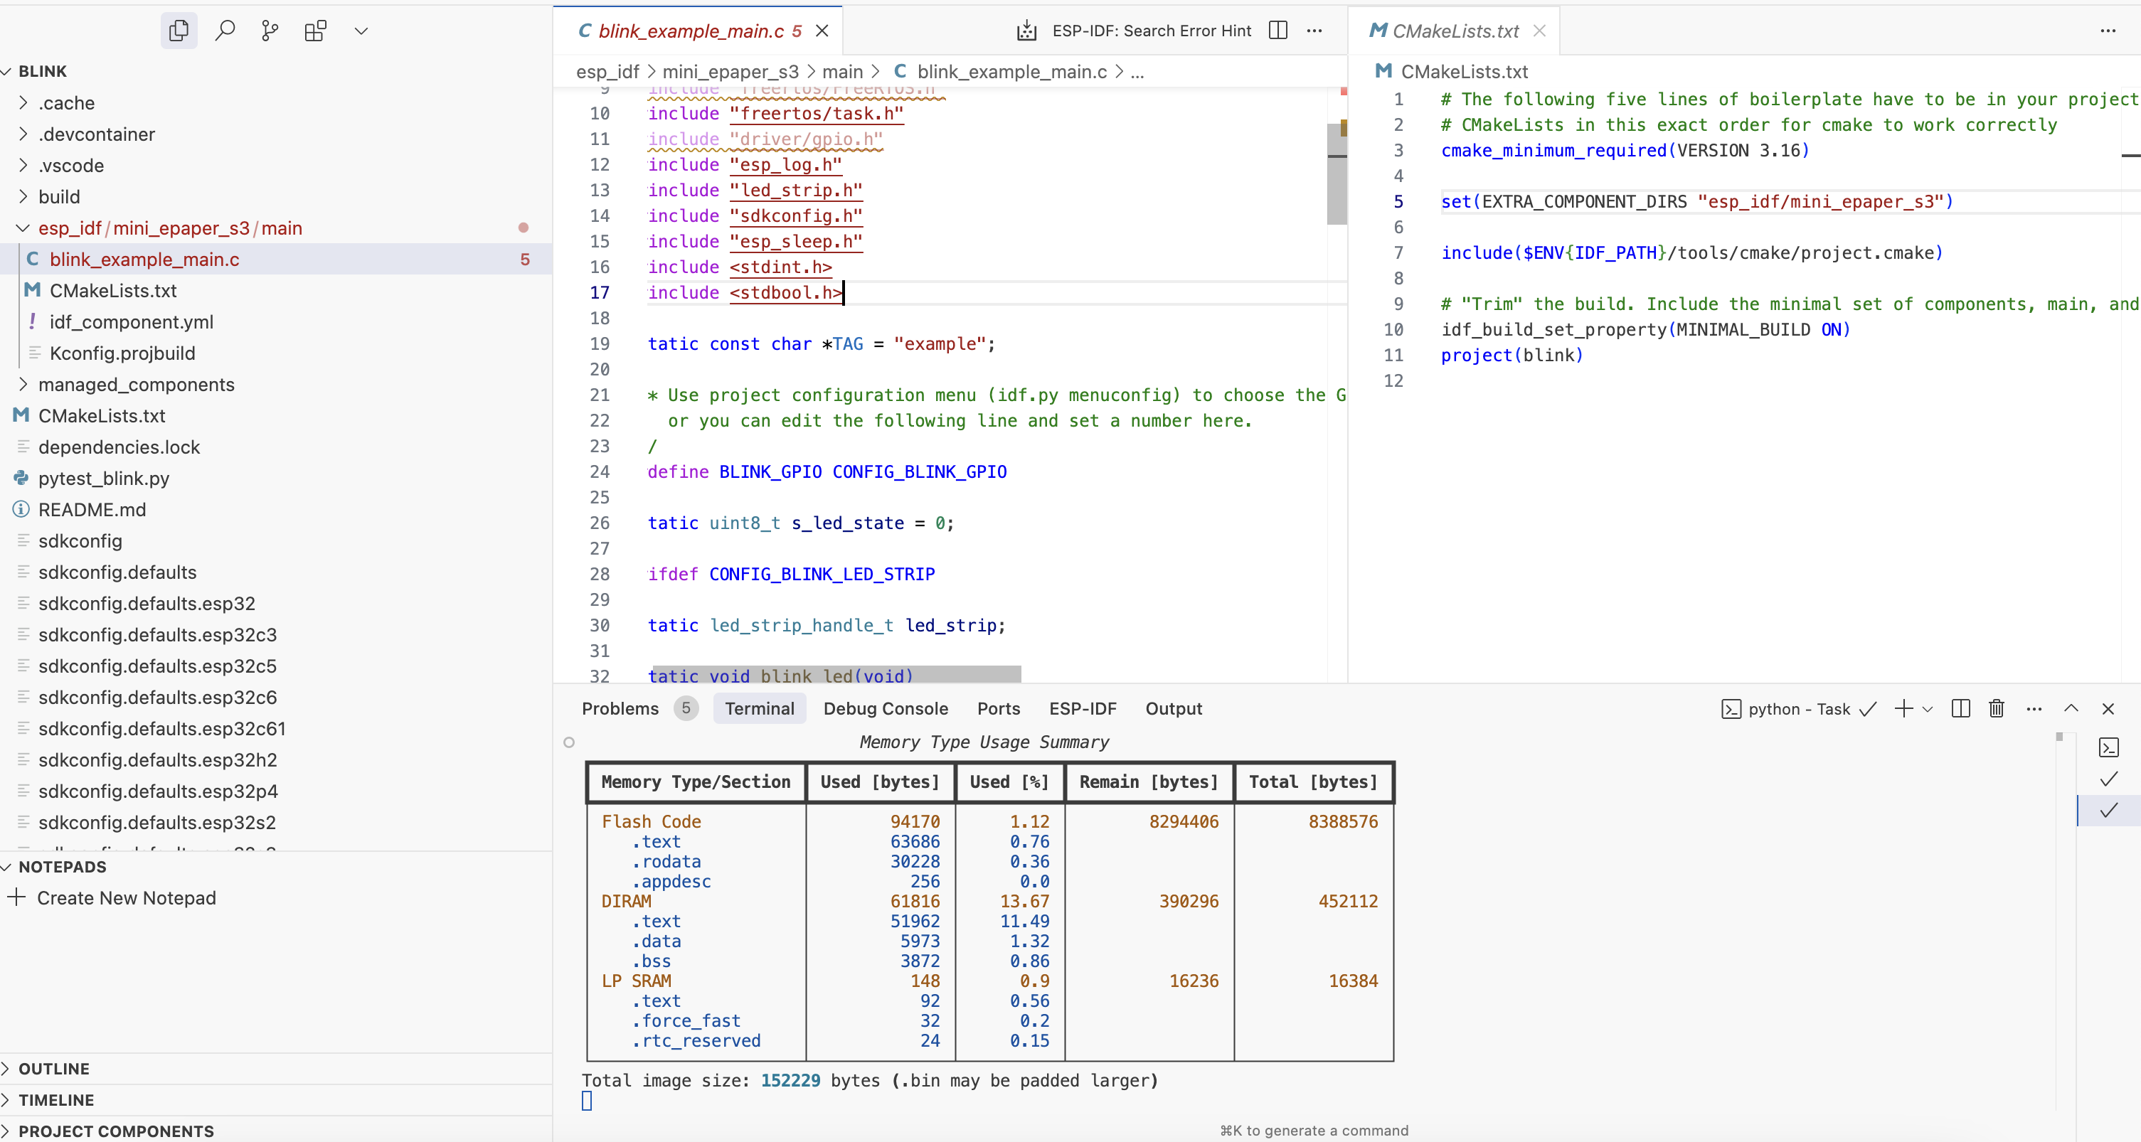This screenshot has width=2141, height=1142.
Task: Click the problems count badge 5
Action: click(x=685, y=708)
